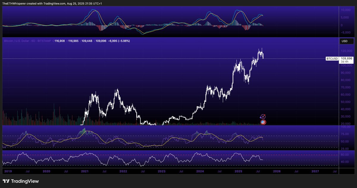This screenshot has height=188, width=357.
Task: Click the bar countdown text 3d 4h
Action: [345, 62]
